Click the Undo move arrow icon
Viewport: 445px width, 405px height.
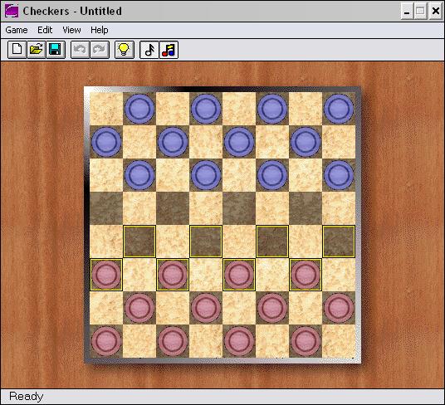[80, 50]
